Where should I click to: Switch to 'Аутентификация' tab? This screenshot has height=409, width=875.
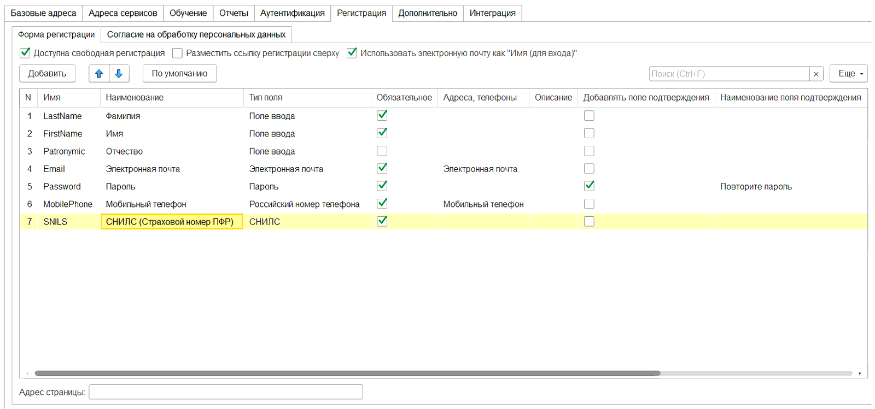coord(293,13)
